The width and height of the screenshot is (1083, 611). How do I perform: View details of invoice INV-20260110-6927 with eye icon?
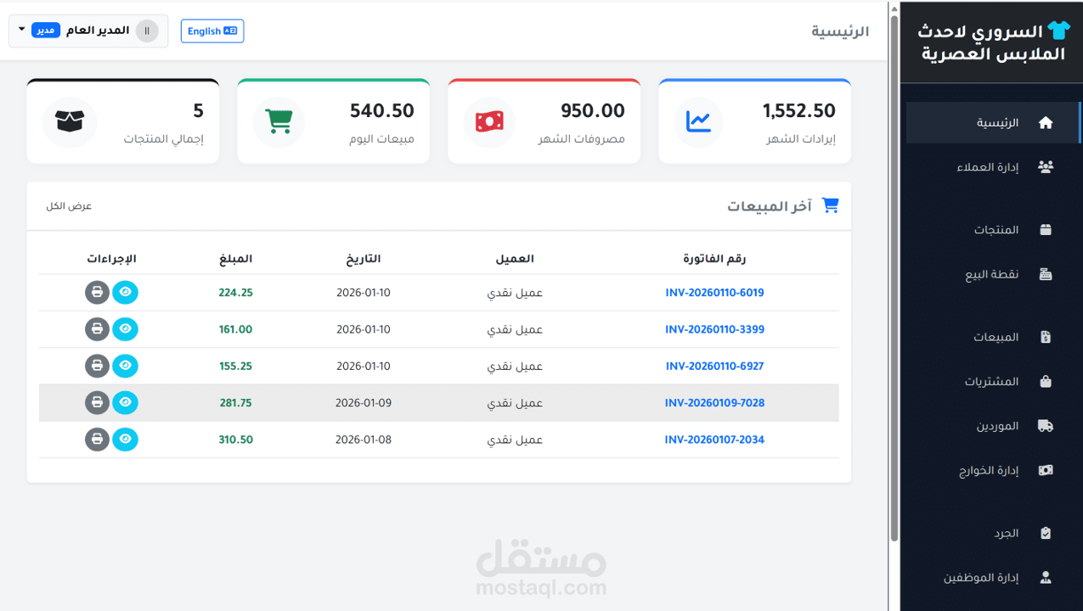click(126, 366)
